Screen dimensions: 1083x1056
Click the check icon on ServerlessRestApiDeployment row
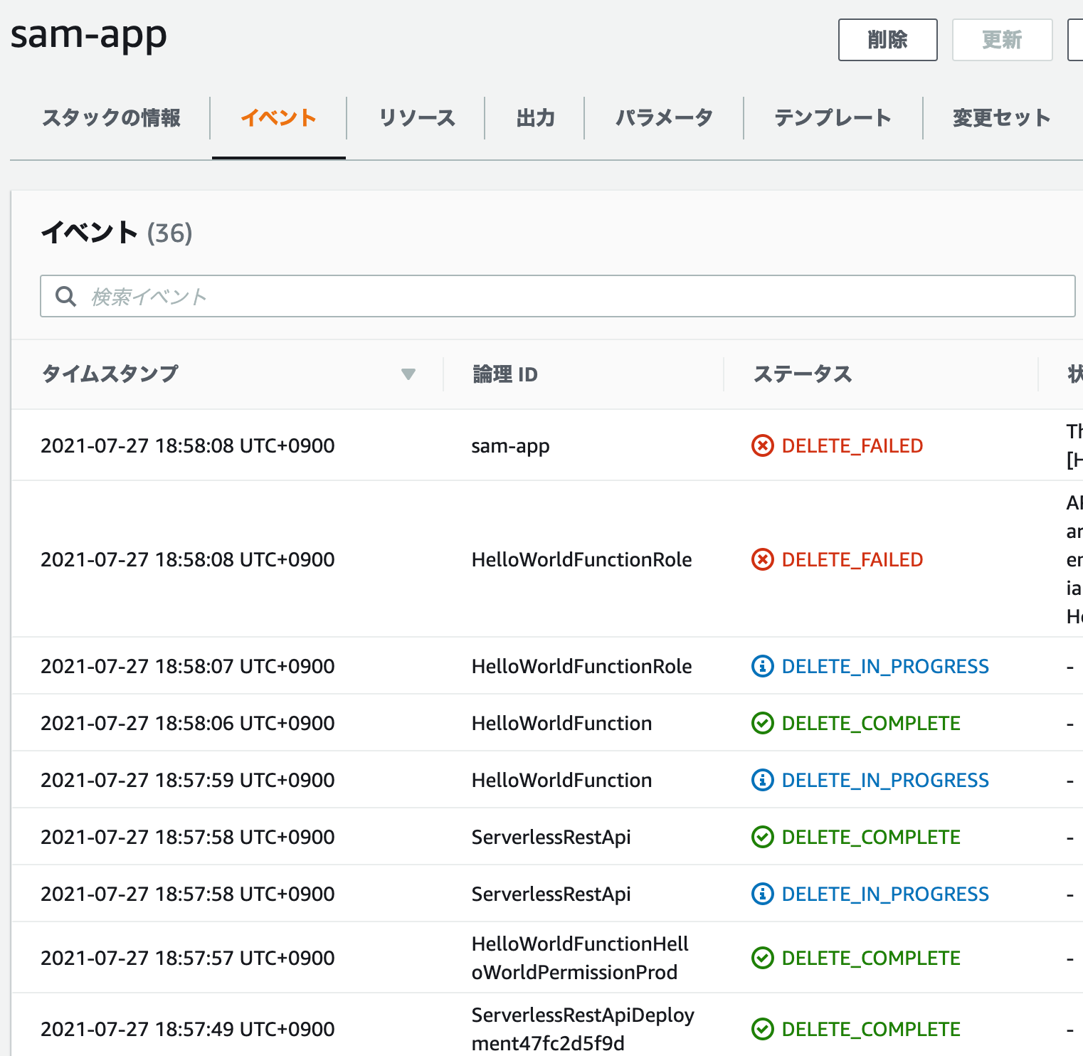[761, 1029]
